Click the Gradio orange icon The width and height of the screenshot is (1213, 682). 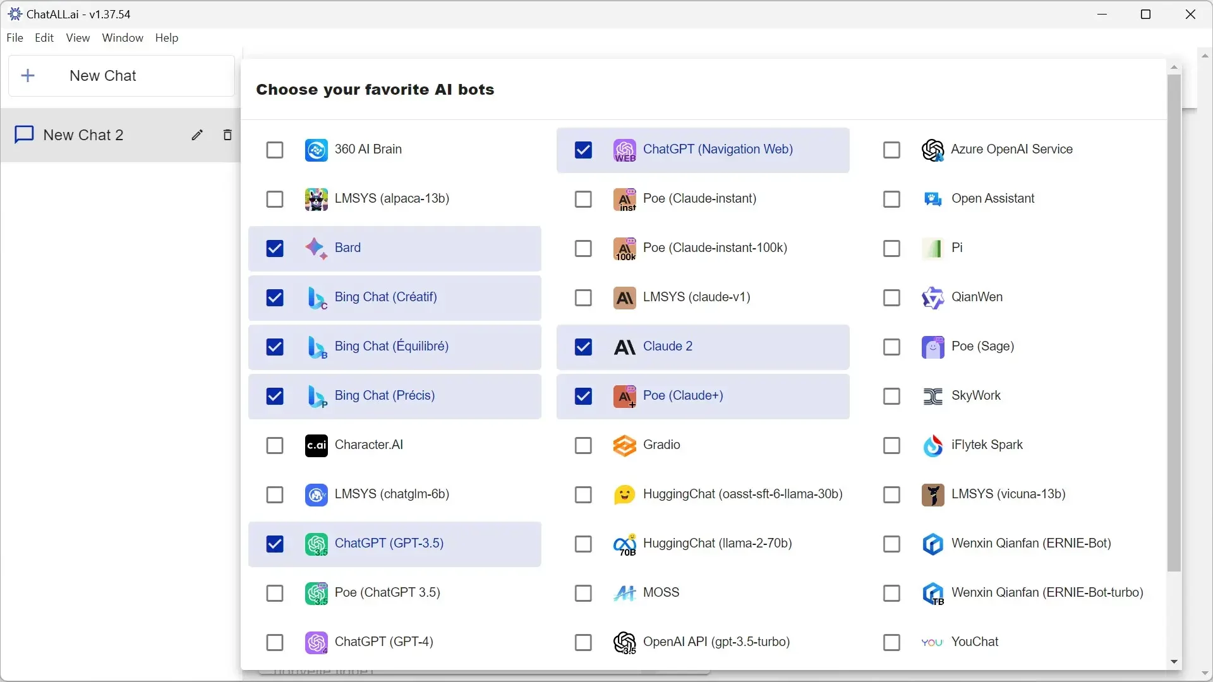click(624, 446)
